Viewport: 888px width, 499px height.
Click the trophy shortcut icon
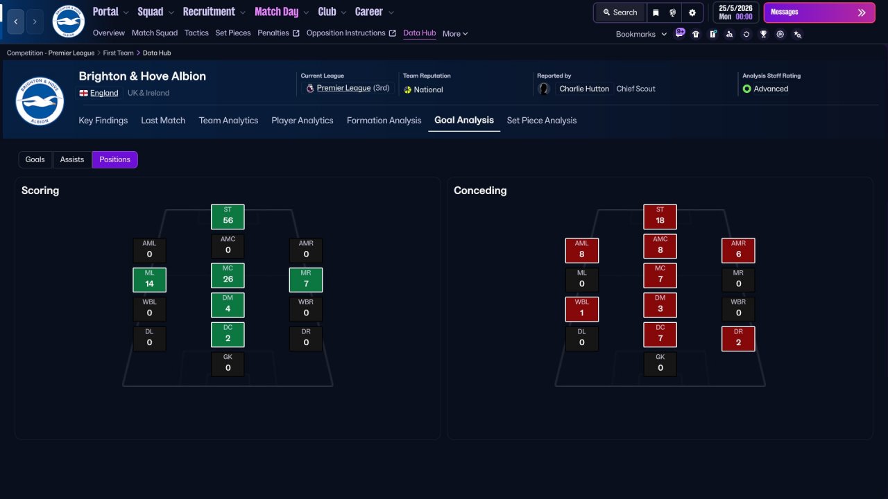pyautogui.click(x=764, y=34)
